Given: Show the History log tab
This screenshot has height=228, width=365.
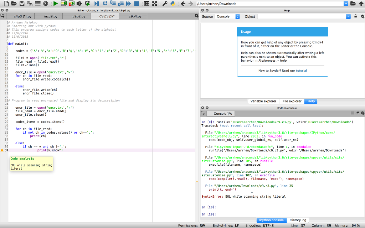Looking at the screenshot, I should tap(299, 220).
